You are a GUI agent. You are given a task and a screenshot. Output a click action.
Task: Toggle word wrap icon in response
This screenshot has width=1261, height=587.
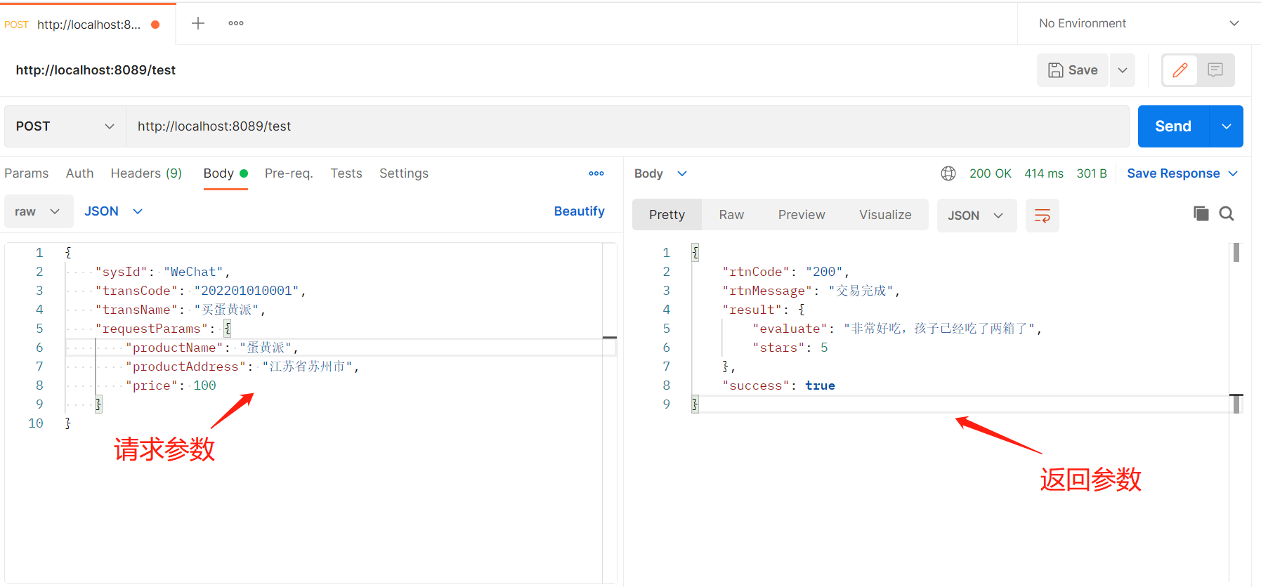(x=1043, y=216)
